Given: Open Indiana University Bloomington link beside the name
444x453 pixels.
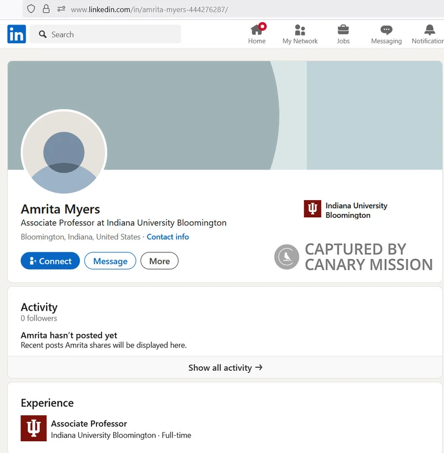Looking at the screenshot, I should point(356,210).
